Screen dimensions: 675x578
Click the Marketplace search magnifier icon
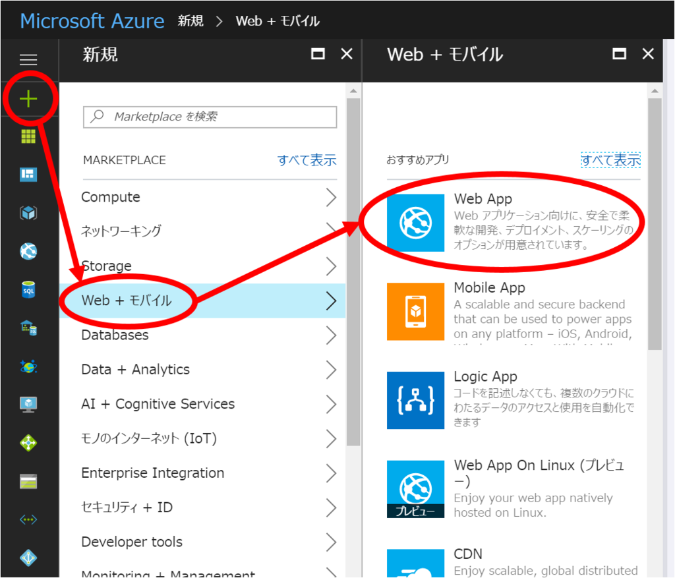tap(98, 116)
